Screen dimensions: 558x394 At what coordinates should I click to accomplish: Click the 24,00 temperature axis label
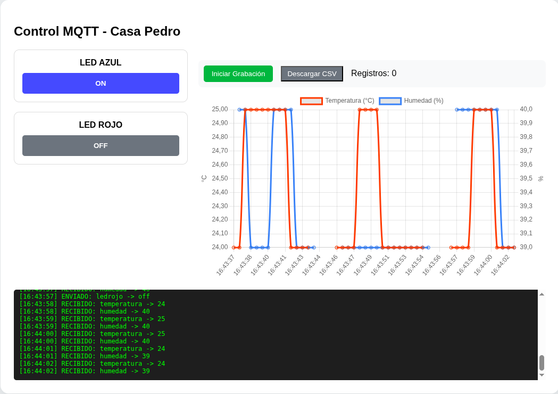220,247
